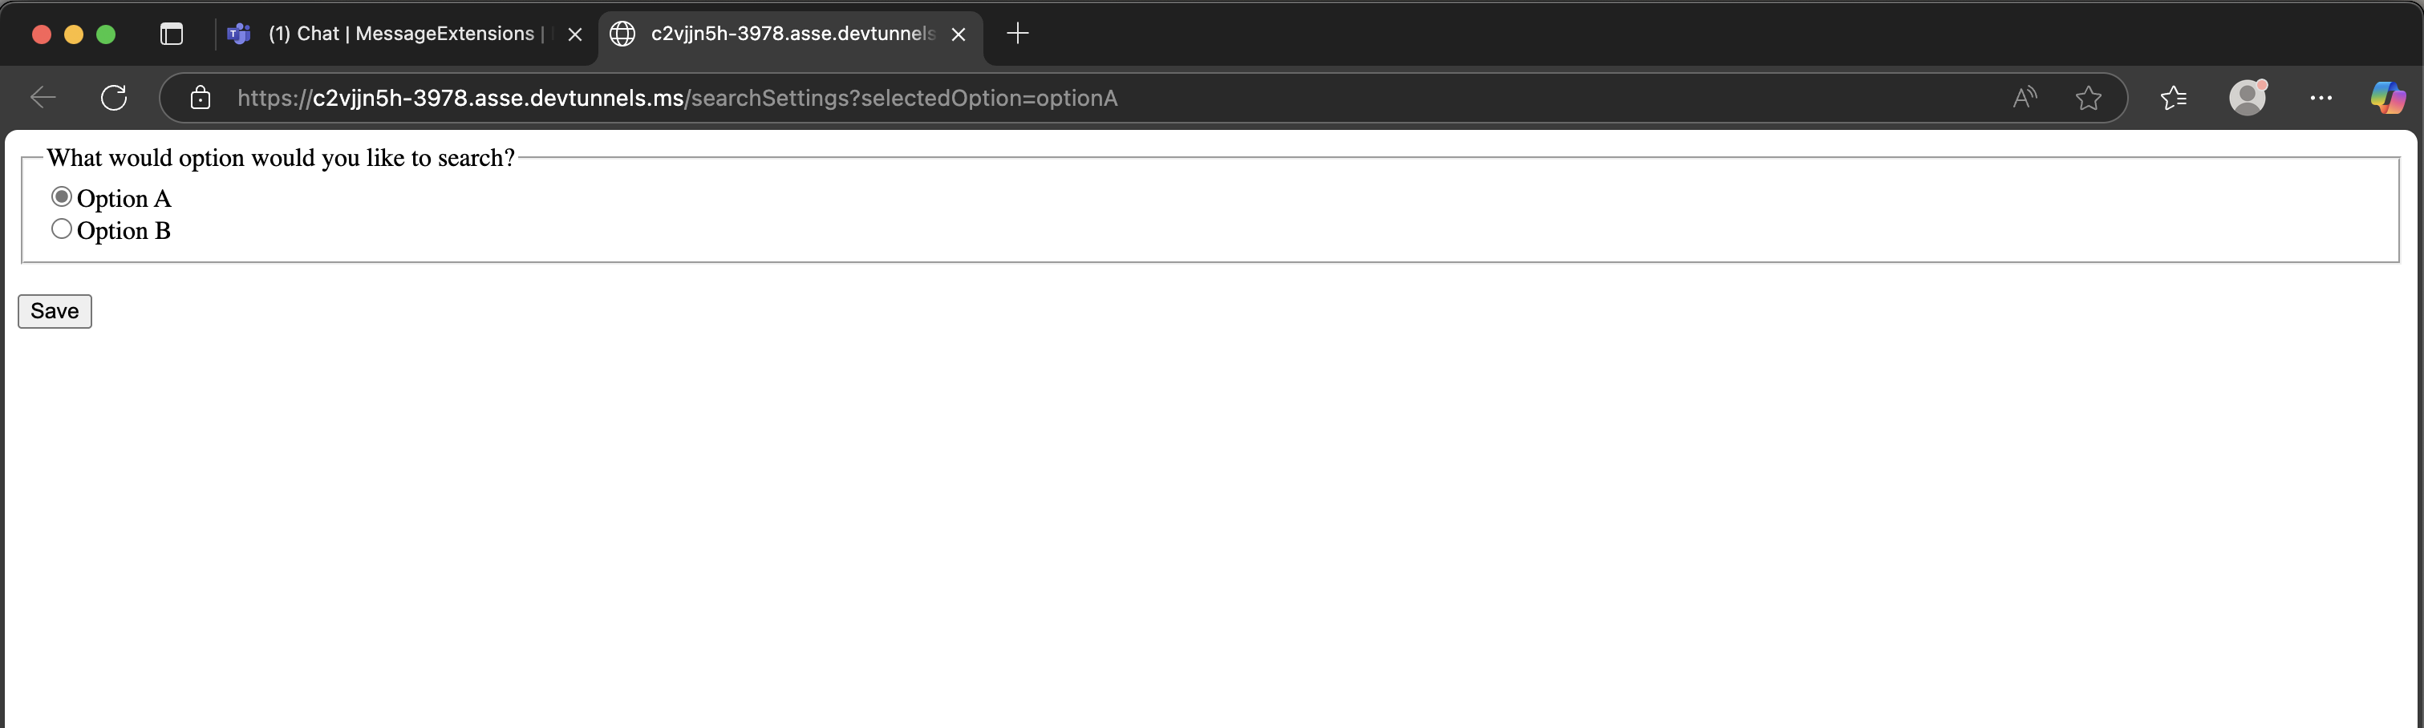Click the green fullscreen window button

(x=107, y=34)
